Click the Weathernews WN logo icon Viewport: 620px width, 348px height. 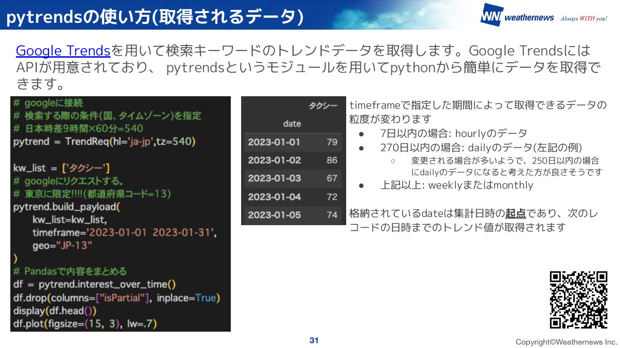tap(492, 15)
